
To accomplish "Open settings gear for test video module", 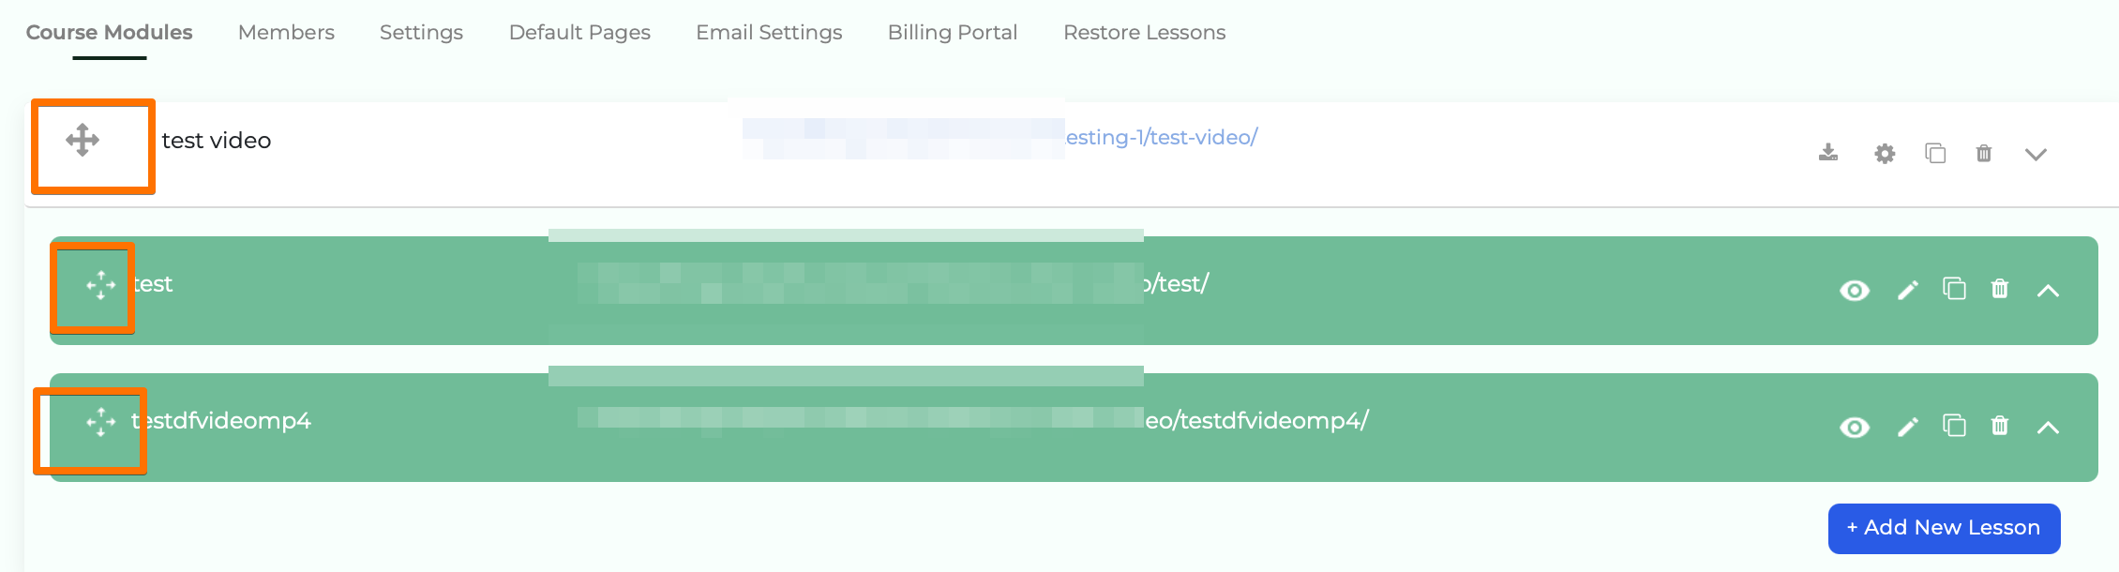I will [1885, 154].
